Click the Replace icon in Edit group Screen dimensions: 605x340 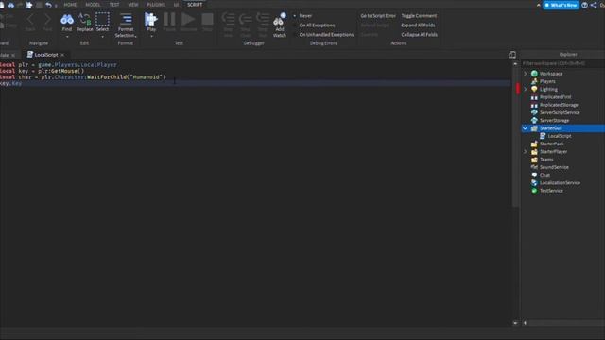point(84,19)
